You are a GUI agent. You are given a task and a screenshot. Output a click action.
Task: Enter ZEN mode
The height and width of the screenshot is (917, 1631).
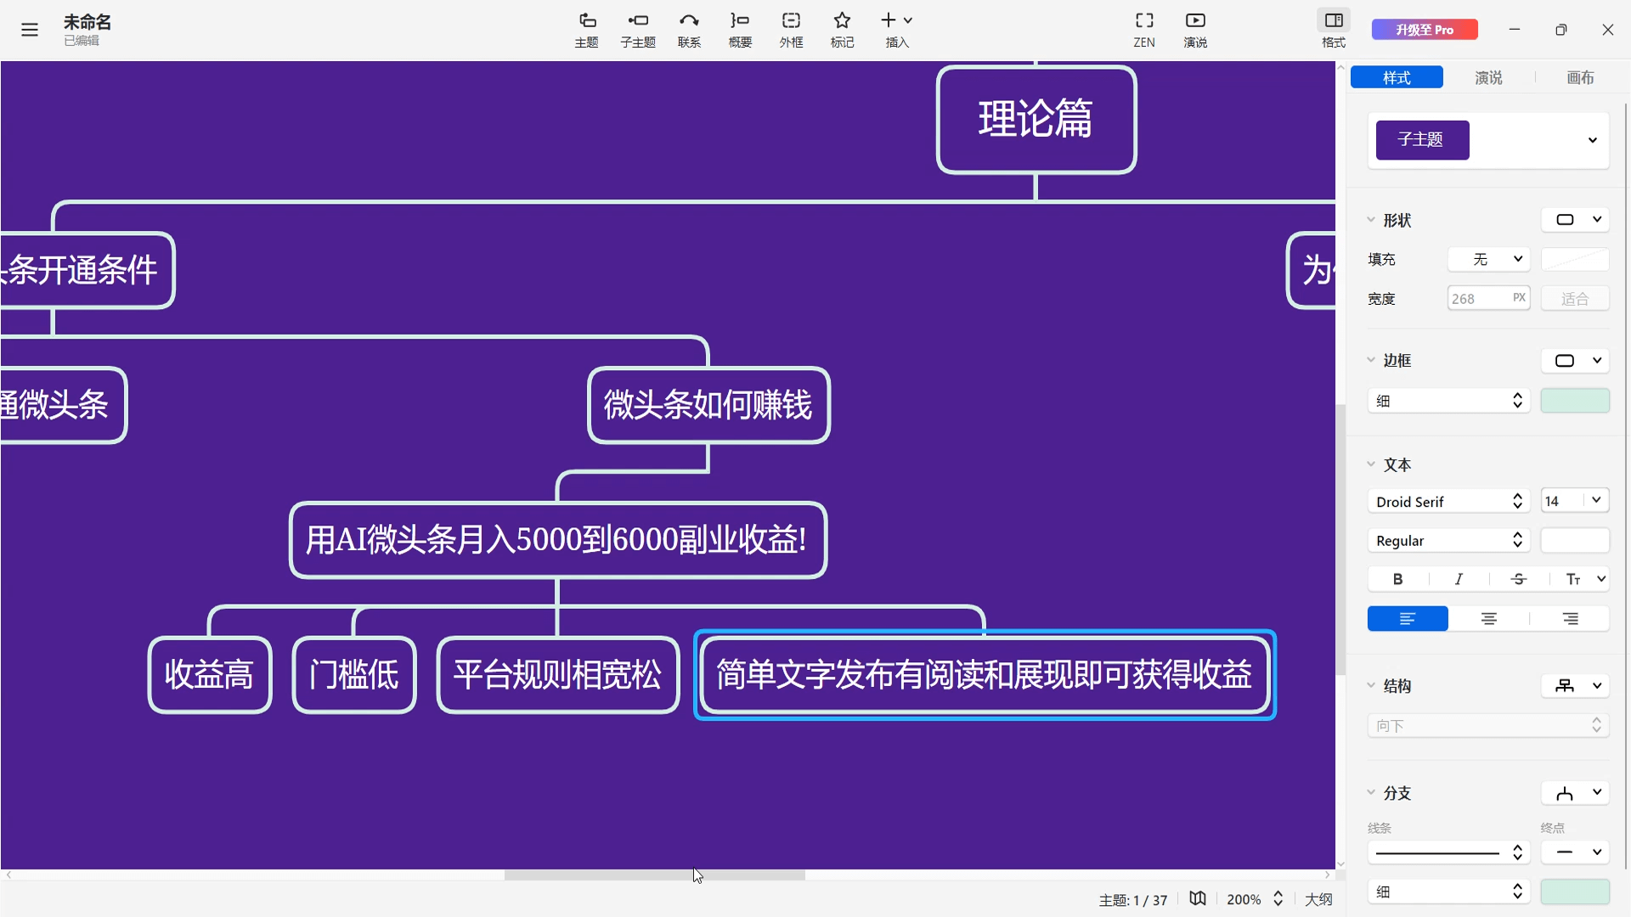(1144, 30)
